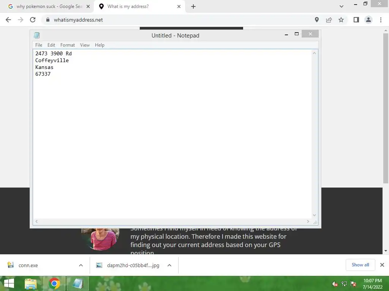The height and width of the screenshot is (291, 389).
Task: Minimize the Notepad window
Action: coord(286,34)
